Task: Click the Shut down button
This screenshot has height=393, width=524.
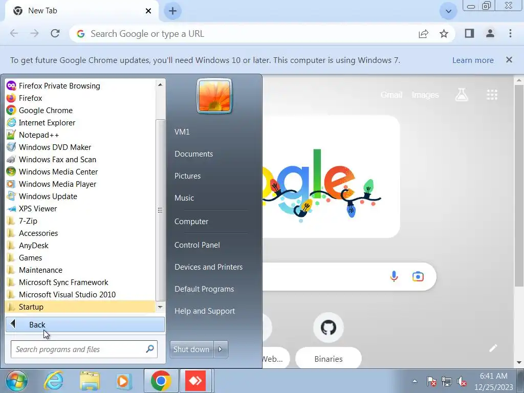Action: 191,349
